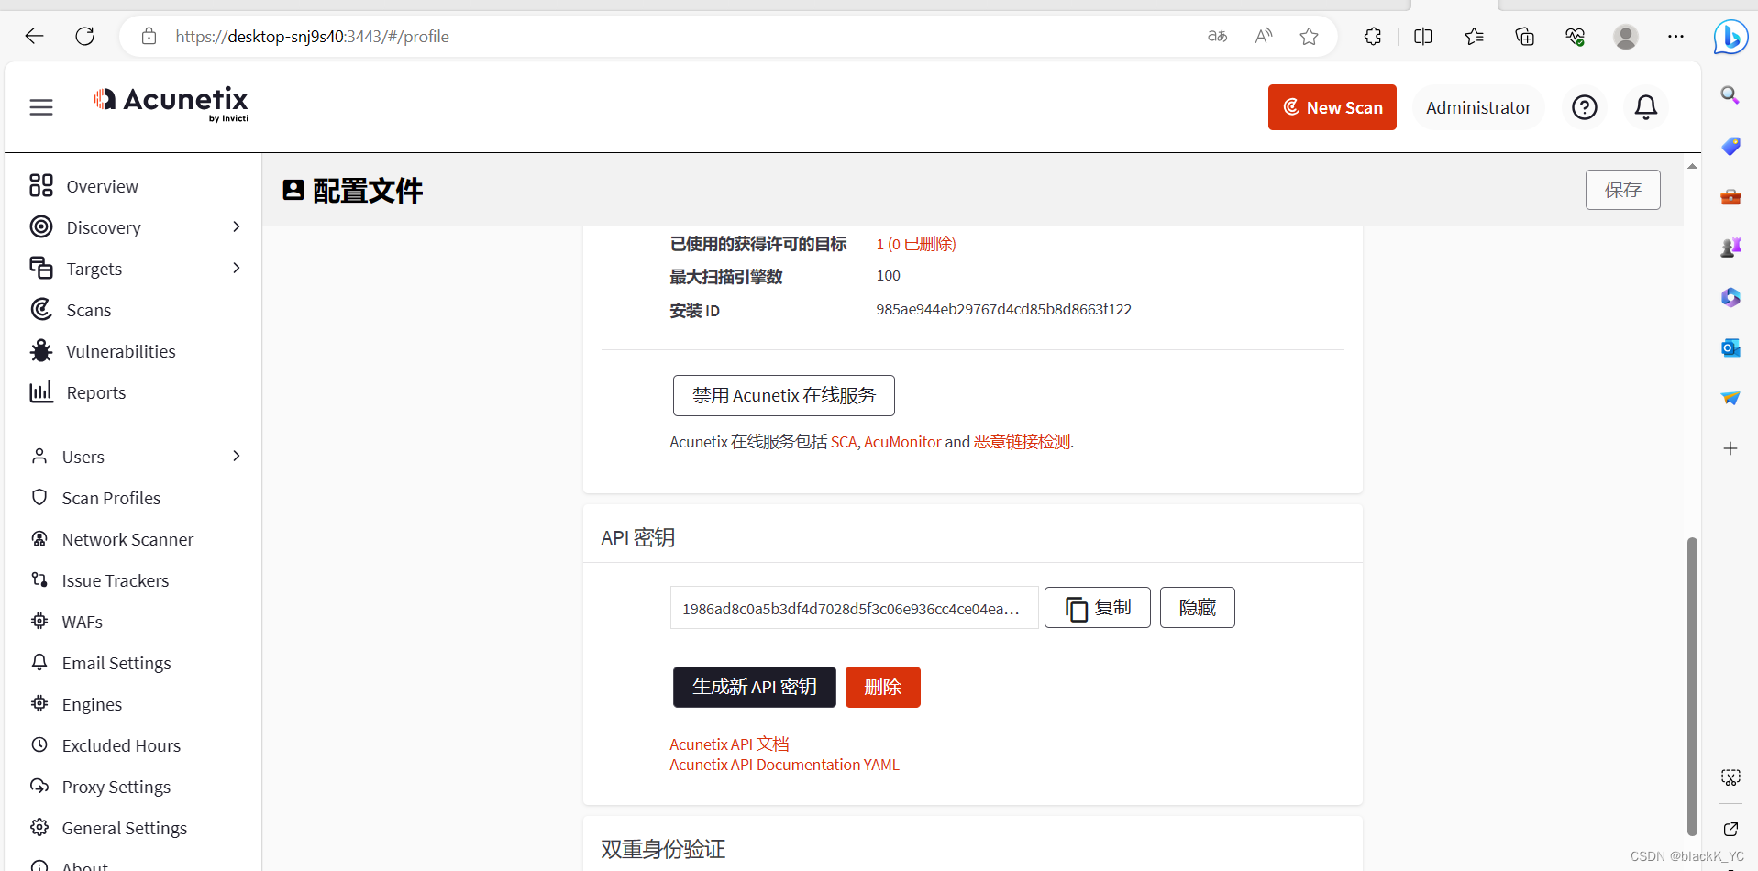The width and height of the screenshot is (1758, 871).
Task: Expand the Discovery submenu chevron
Action: pyautogui.click(x=237, y=226)
